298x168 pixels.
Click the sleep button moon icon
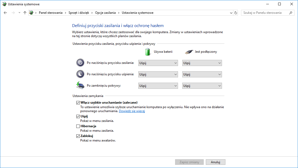point(80,74)
